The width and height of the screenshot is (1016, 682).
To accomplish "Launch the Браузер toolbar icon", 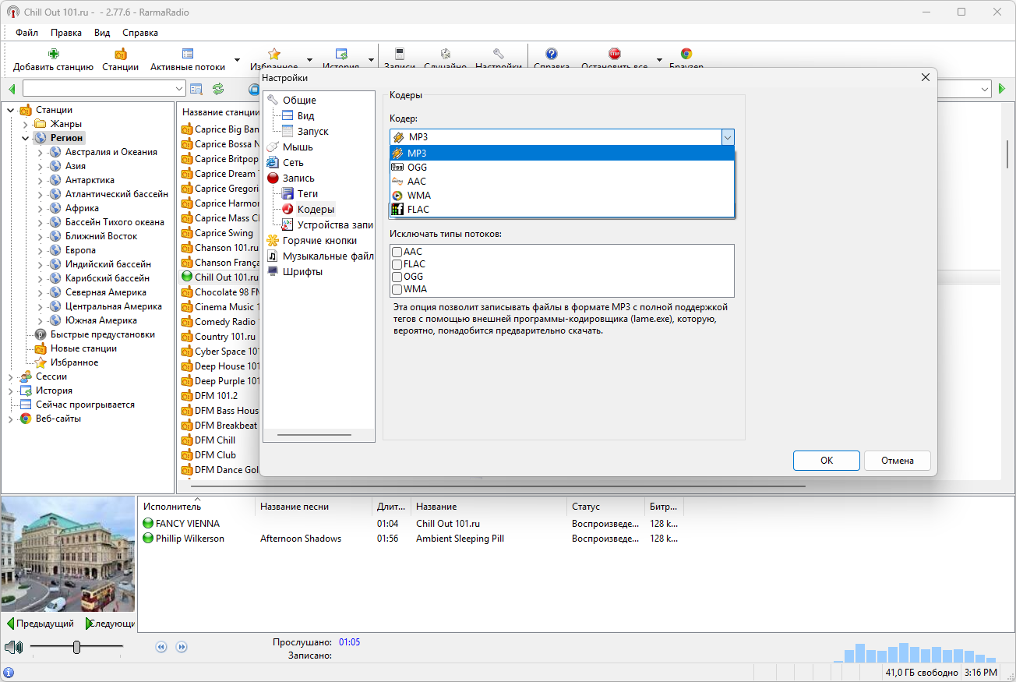I will [x=686, y=54].
